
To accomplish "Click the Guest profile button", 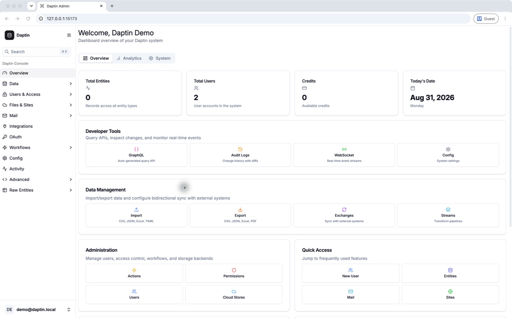I will click(486, 19).
